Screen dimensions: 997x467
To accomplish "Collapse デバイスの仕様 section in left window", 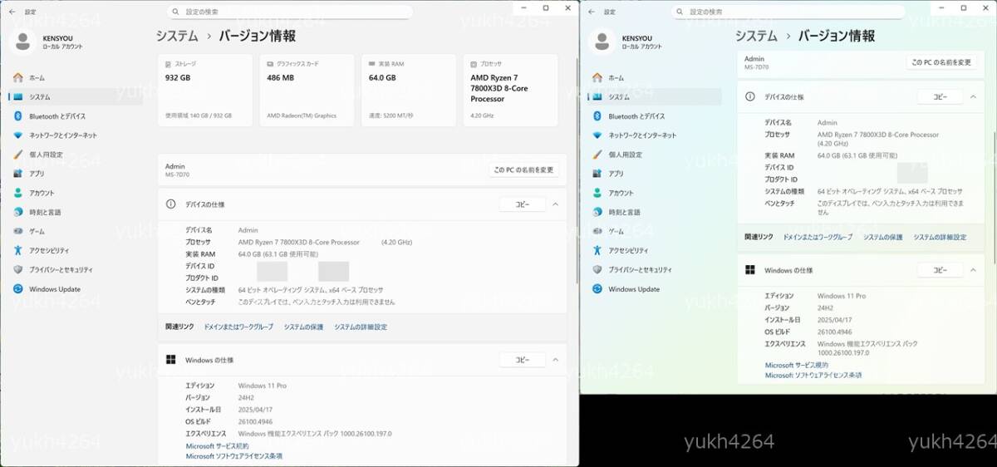I will (556, 204).
